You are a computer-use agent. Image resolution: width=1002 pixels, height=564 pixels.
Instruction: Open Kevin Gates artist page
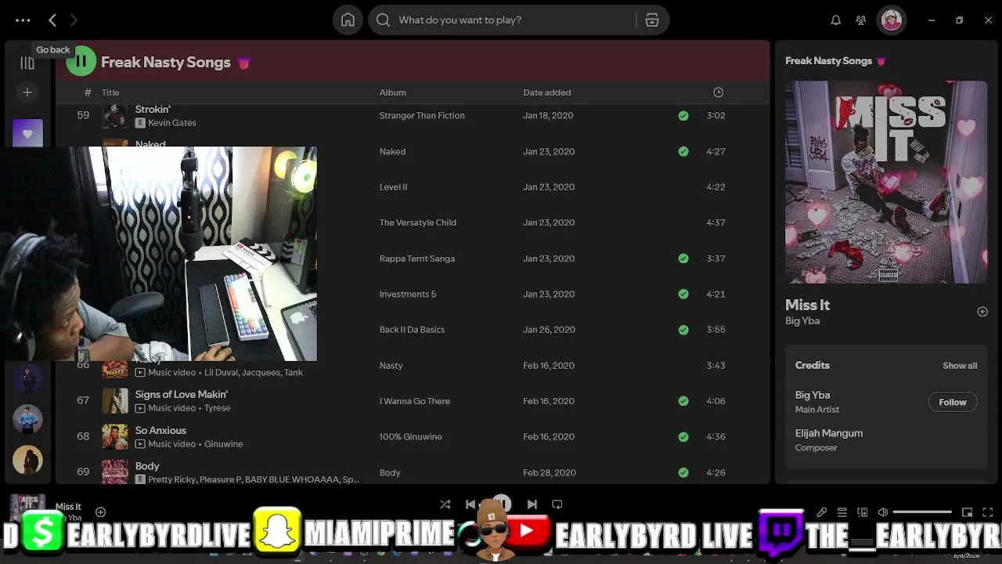pos(172,123)
